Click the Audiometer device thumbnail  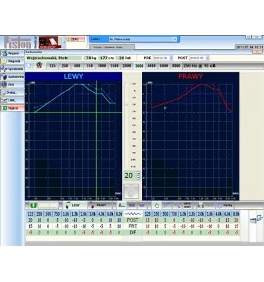click(50, 42)
